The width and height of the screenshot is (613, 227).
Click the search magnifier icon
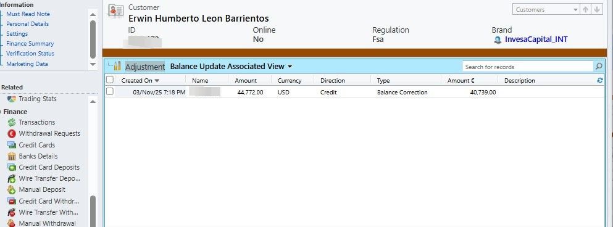pos(599,67)
